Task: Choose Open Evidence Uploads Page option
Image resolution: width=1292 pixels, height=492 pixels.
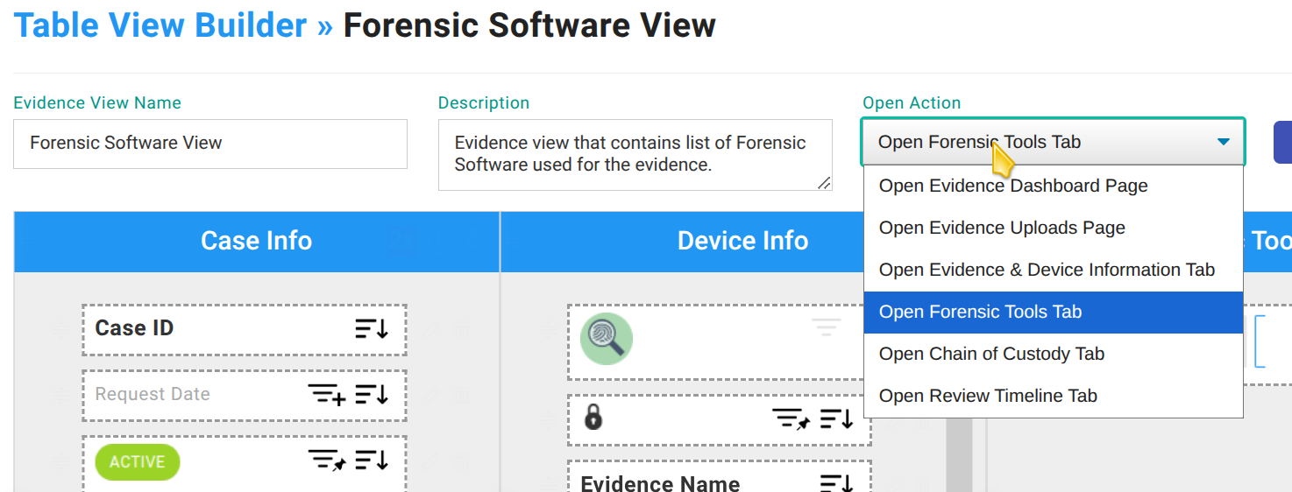Action: tap(1002, 228)
